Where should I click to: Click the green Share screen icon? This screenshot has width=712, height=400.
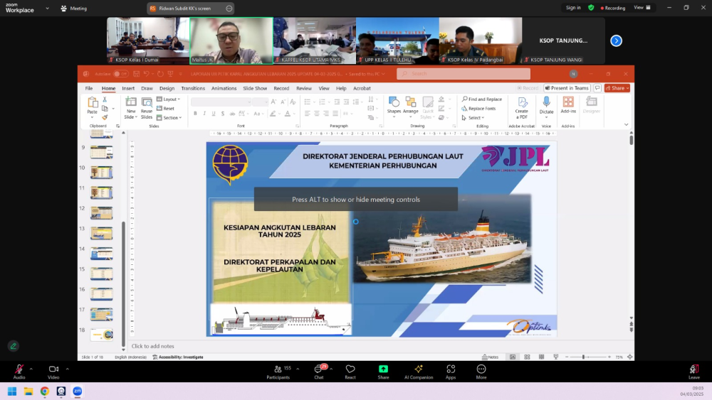click(383, 369)
